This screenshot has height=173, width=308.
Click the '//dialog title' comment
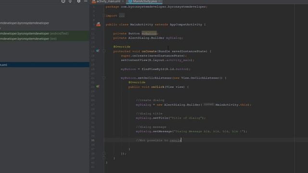149,113
